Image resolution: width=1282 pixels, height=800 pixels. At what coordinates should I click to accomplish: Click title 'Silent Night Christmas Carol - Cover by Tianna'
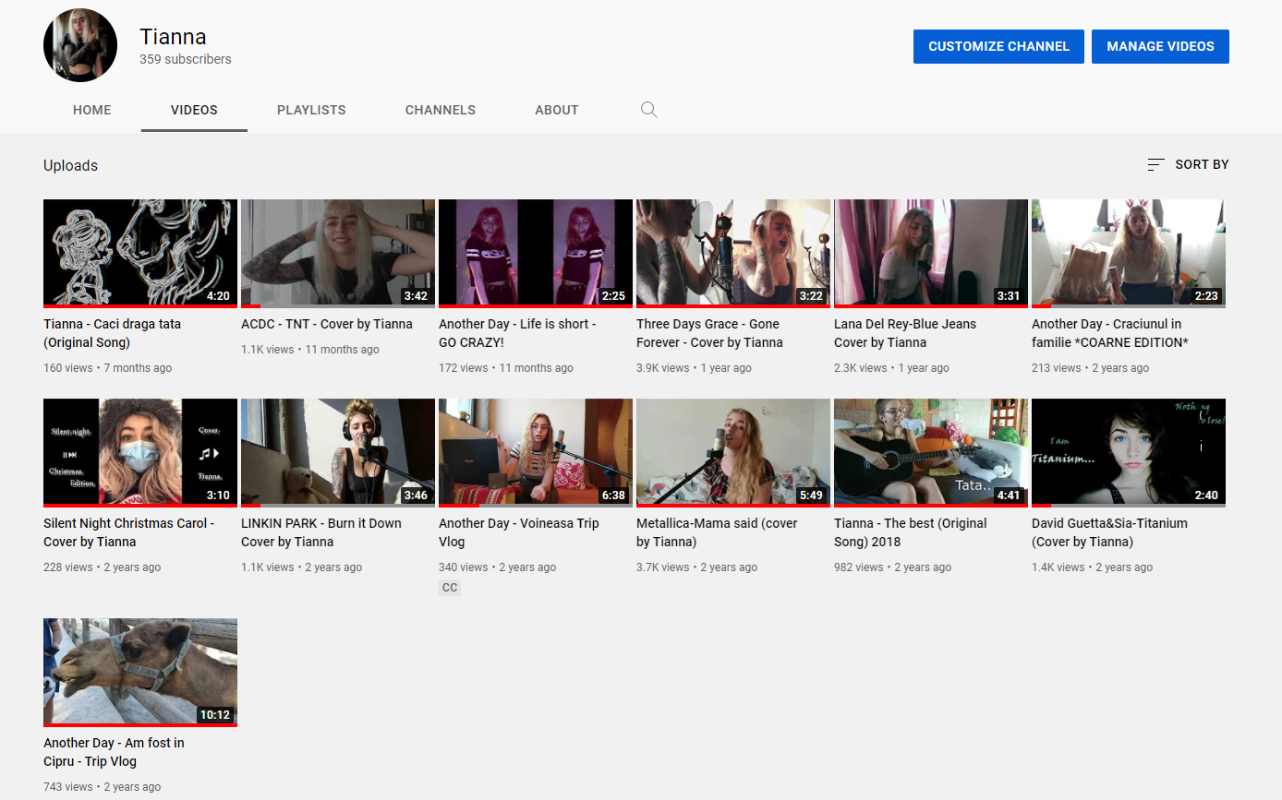coord(128,532)
